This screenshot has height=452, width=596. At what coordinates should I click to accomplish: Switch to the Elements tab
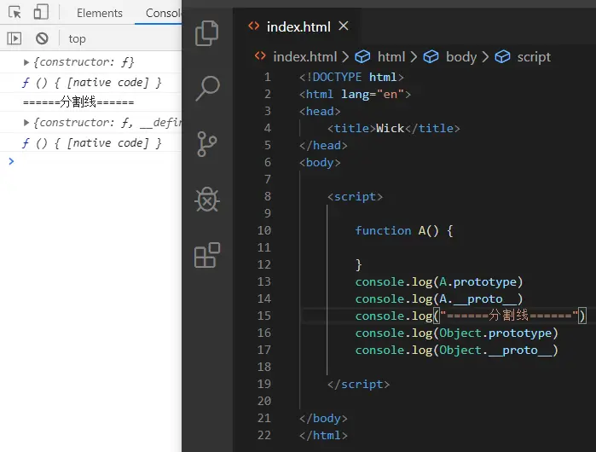(x=100, y=13)
